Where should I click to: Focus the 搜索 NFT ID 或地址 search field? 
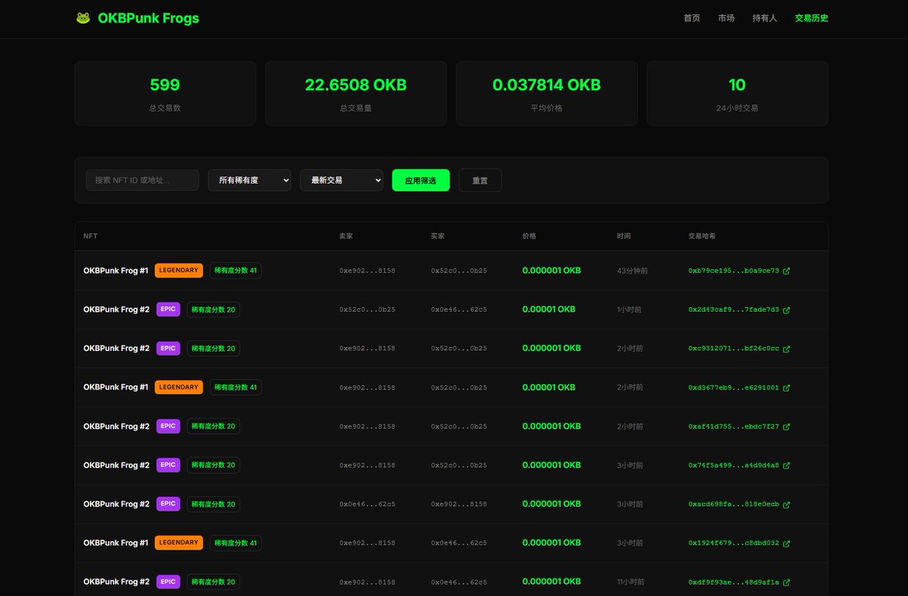tap(142, 180)
